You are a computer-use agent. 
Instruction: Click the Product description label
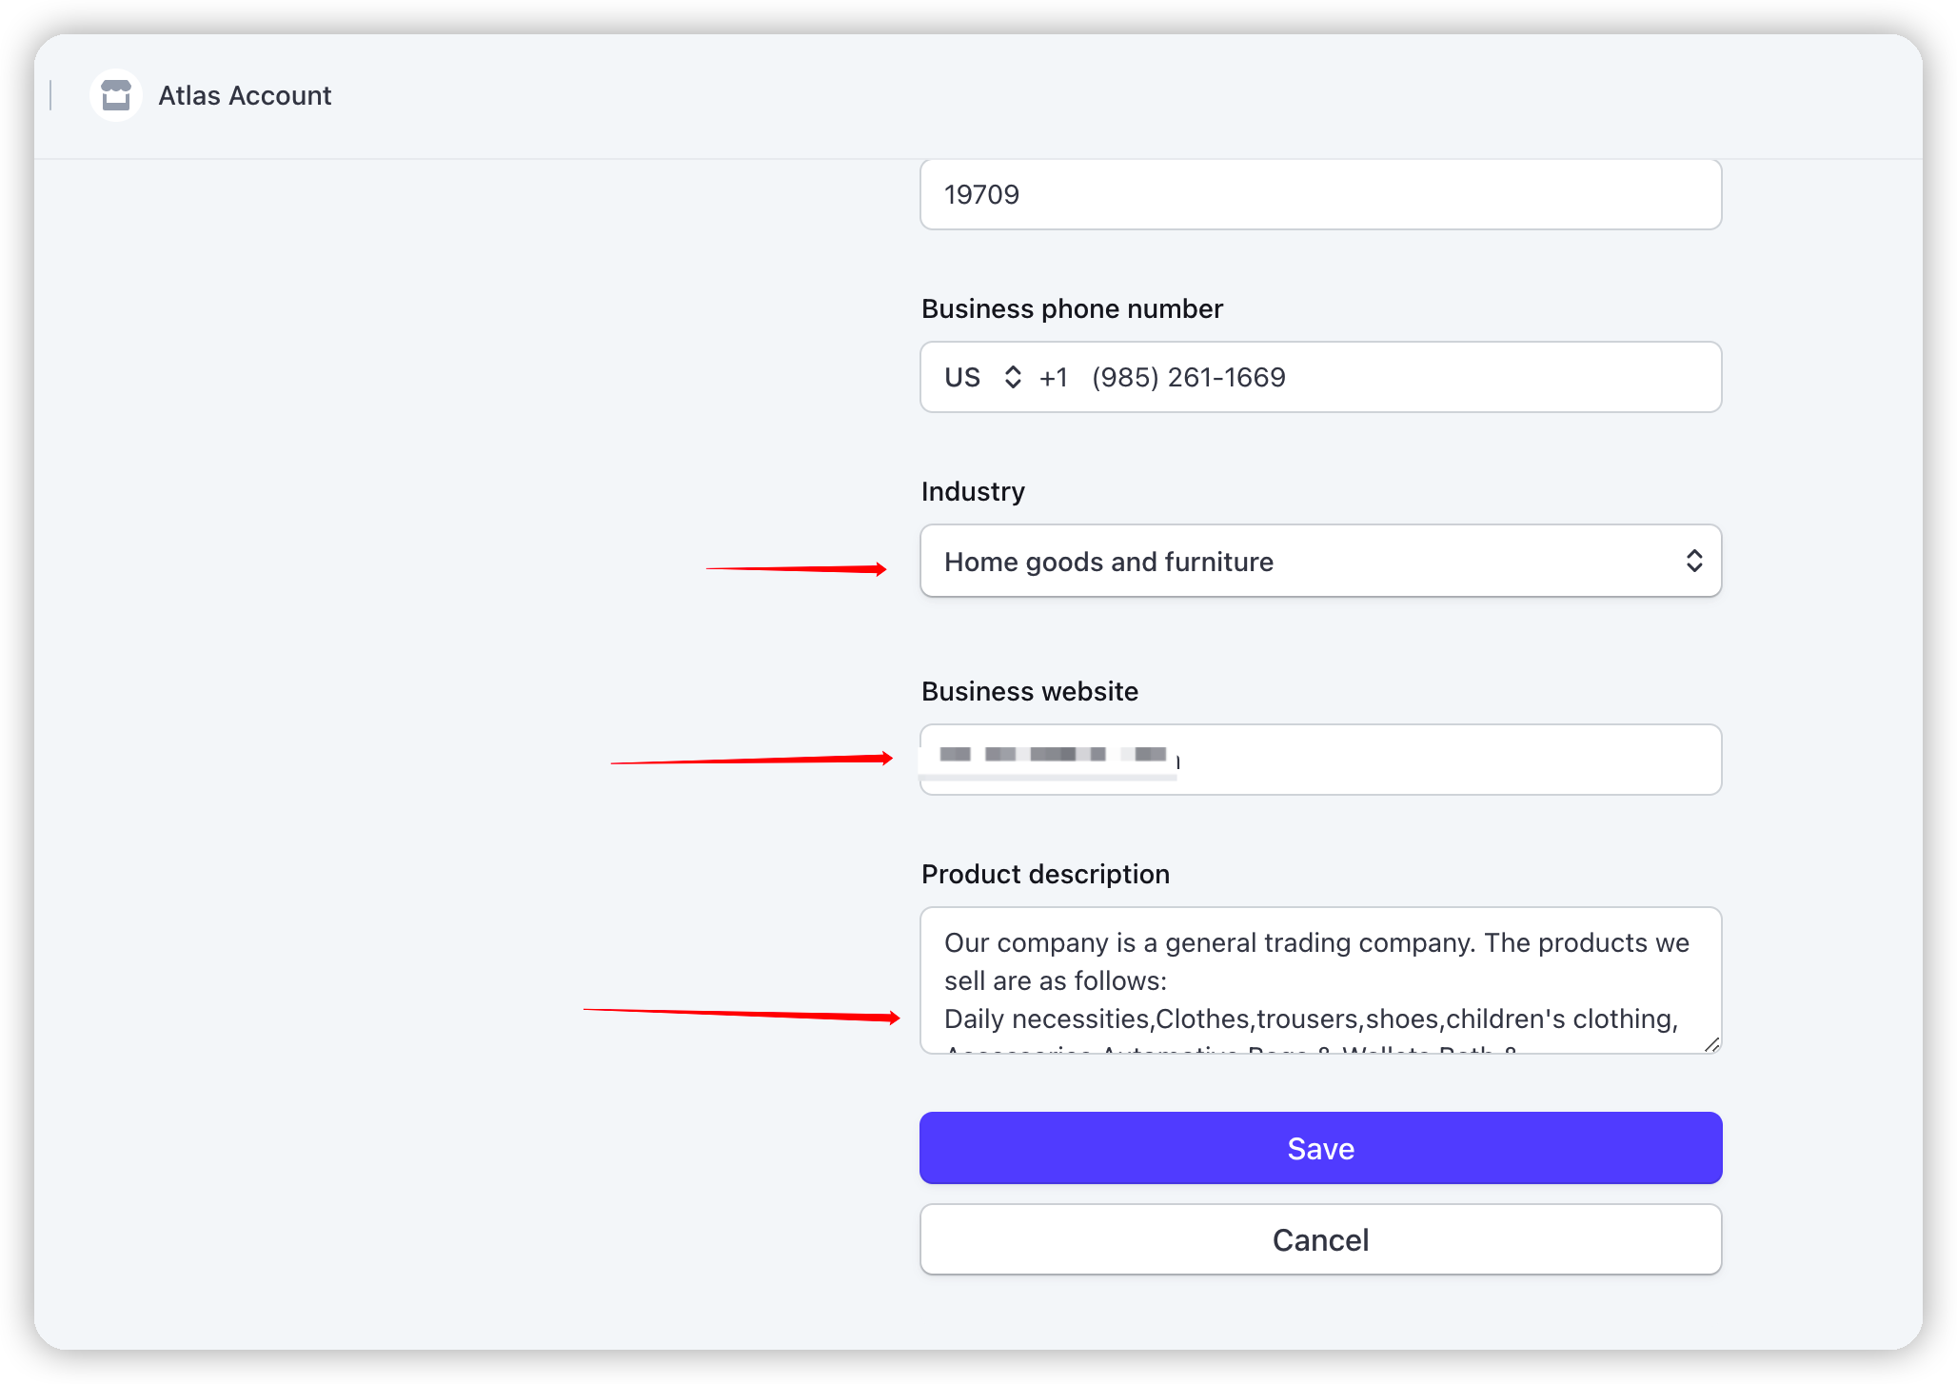(x=1045, y=874)
